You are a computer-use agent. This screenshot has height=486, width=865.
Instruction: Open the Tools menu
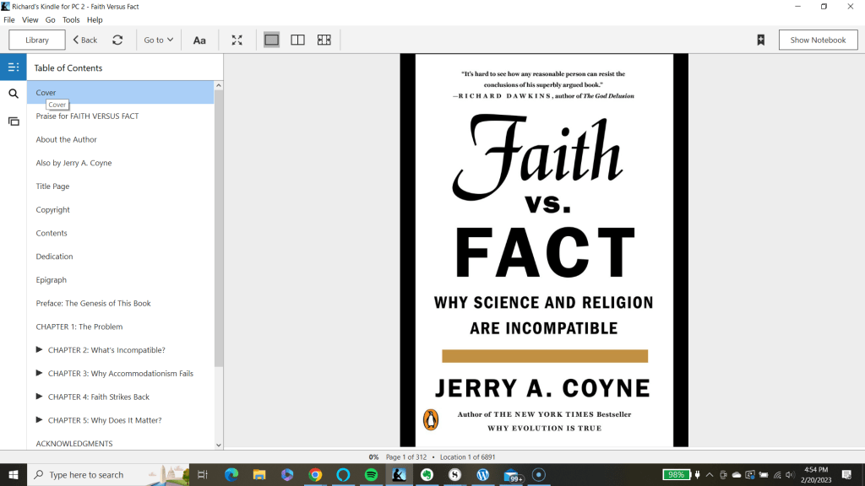pos(71,19)
